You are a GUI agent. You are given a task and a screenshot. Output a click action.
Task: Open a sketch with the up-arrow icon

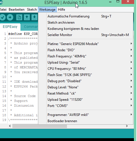[27, 17]
